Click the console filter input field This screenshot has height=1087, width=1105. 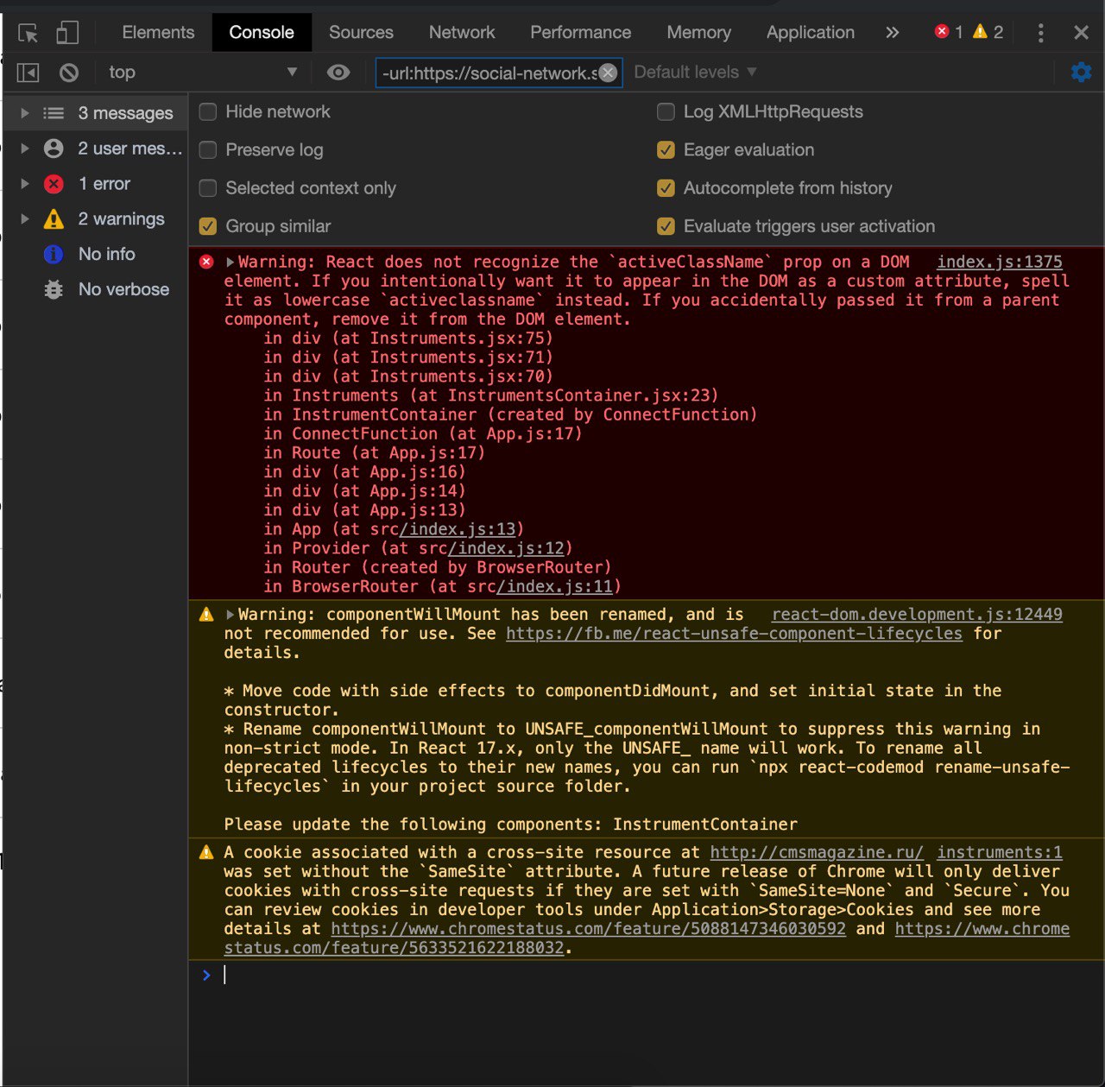pos(488,73)
